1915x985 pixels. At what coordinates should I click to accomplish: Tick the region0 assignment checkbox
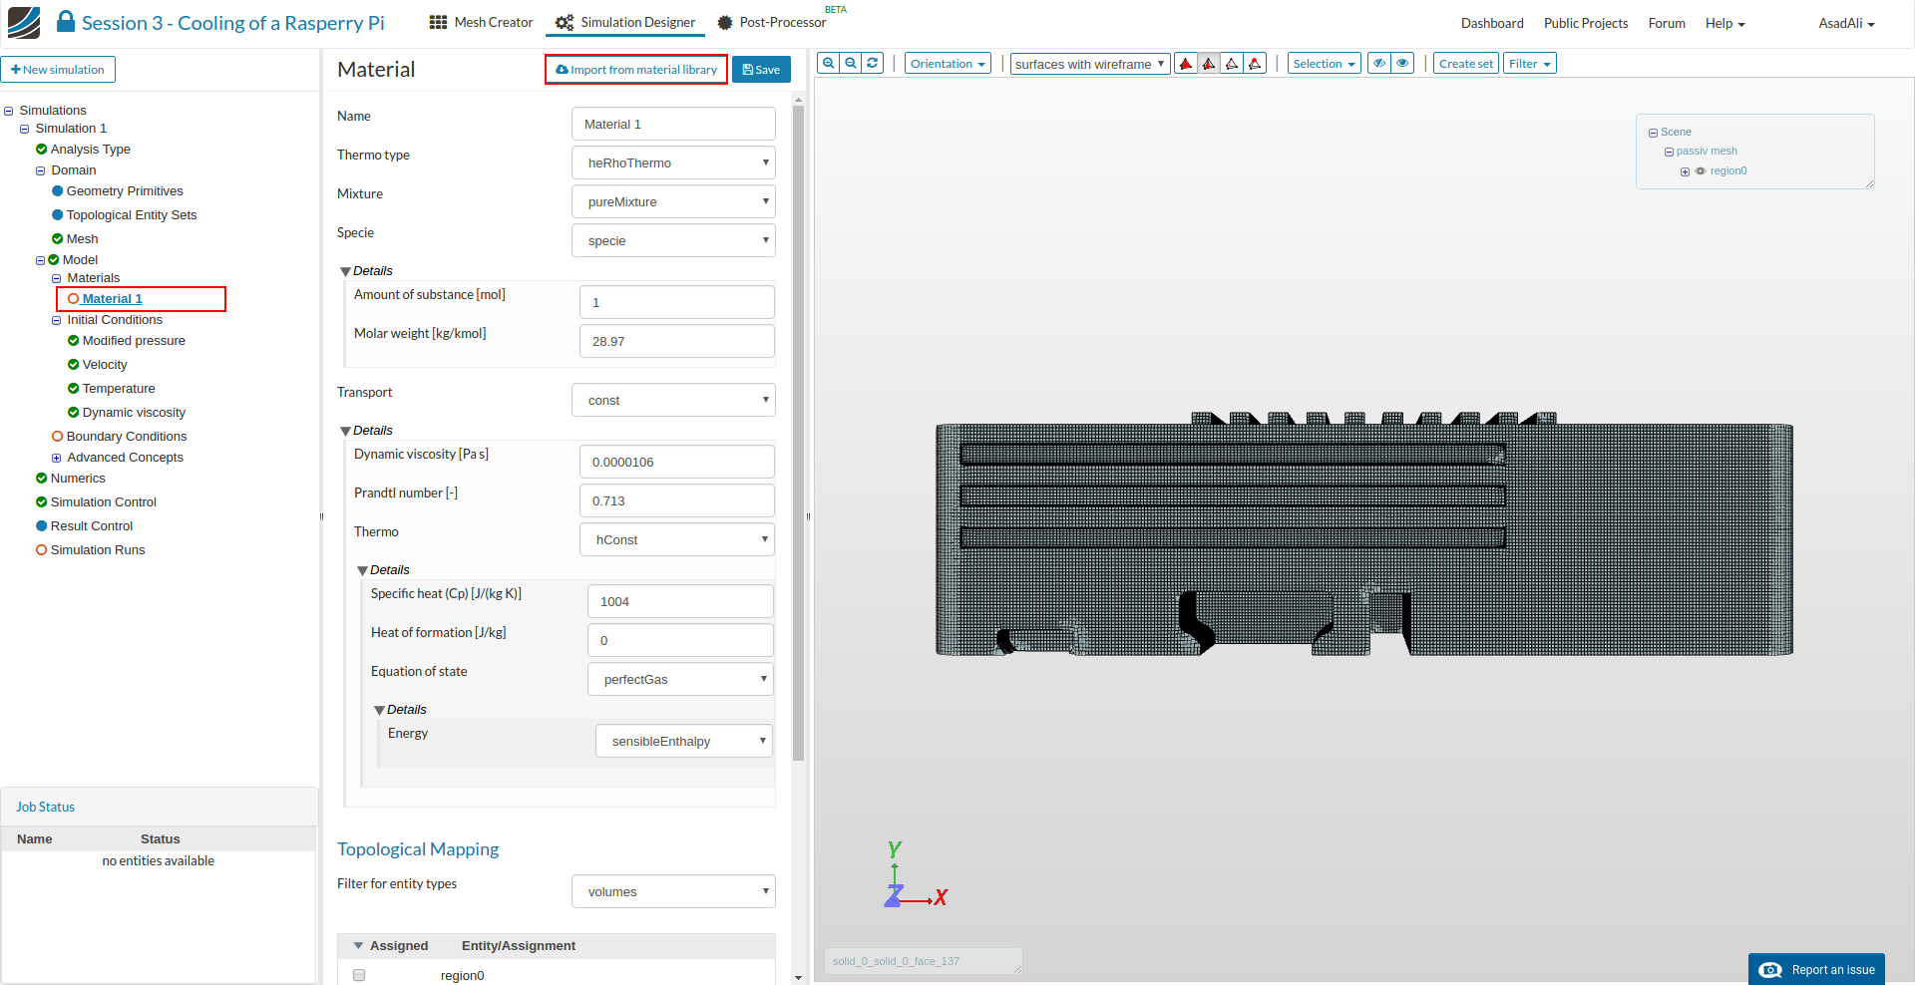click(x=359, y=975)
